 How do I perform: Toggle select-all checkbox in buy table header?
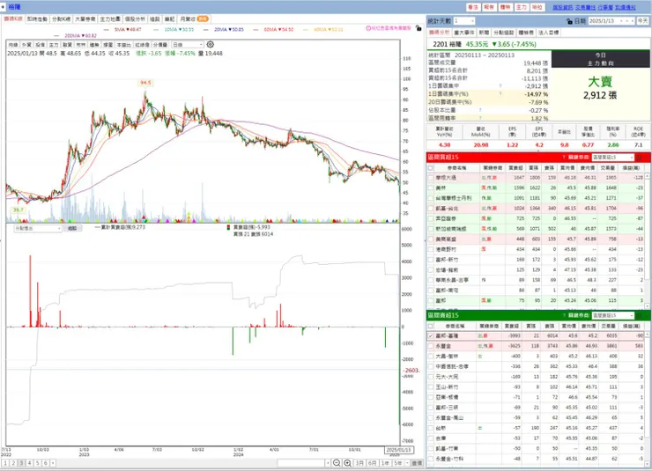click(x=431, y=168)
